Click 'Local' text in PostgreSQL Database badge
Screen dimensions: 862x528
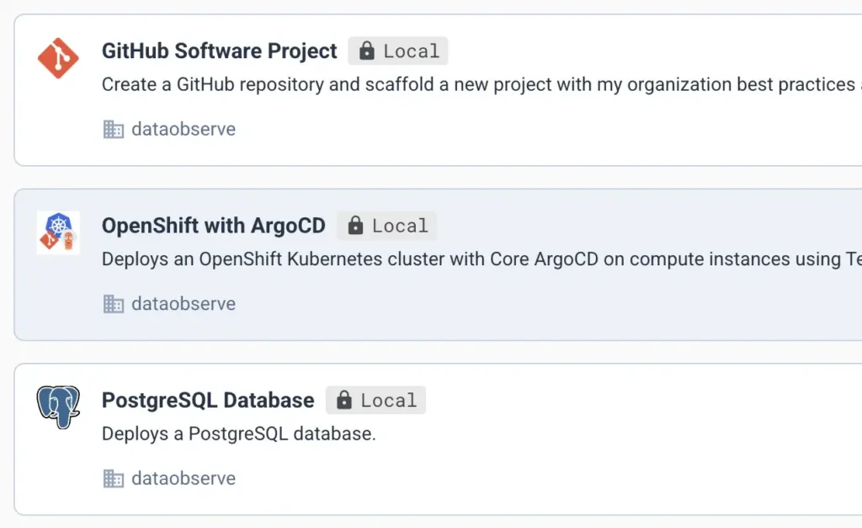(389, 400)
